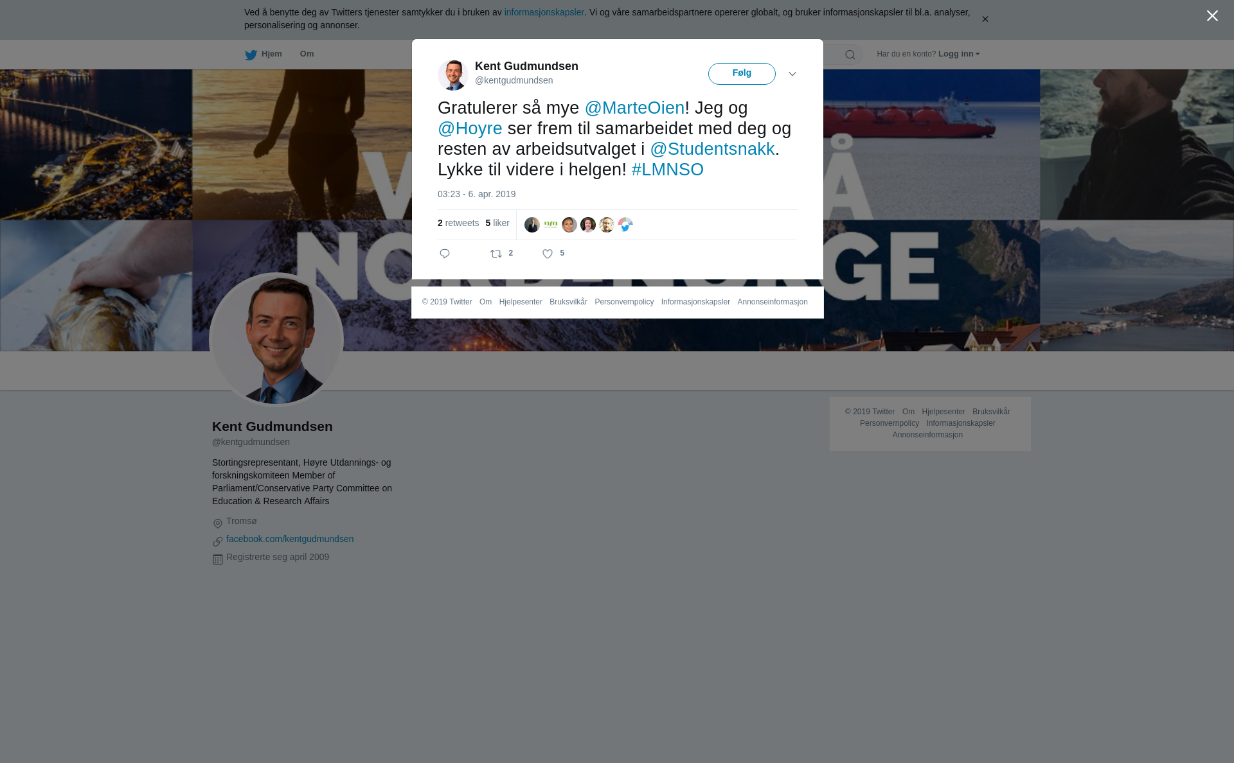Dismiss the cookie notice with small X
Screen dimensions: 1234x763
click(x=985, y=19)
